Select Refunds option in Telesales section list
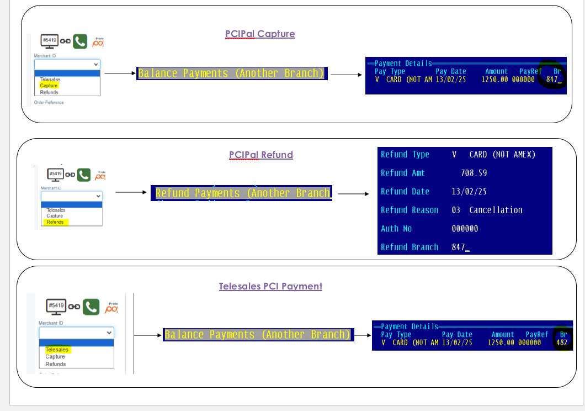This screenshot has width=585, height=411. 56,364
